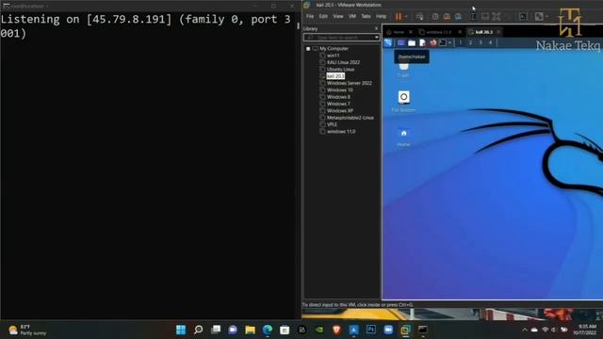Select the win11 virtual machine
Viewport: 603px width, 339px height.
333,56
